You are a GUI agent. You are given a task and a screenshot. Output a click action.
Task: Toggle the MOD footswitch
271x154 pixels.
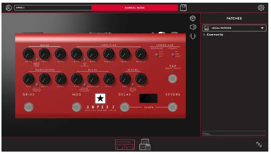tap(76, 107)
